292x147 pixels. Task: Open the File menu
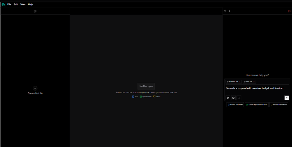[x=9, y=4]
